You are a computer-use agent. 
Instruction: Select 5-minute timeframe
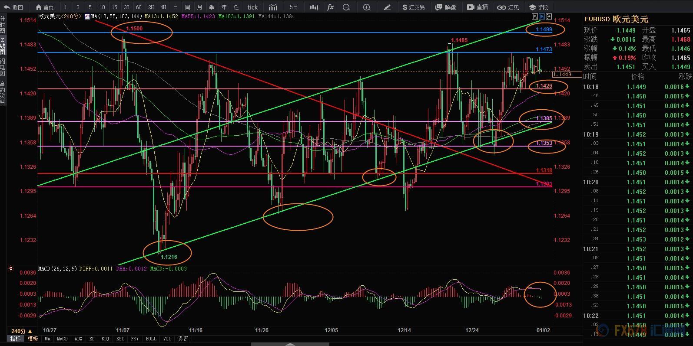click(90, 7)
